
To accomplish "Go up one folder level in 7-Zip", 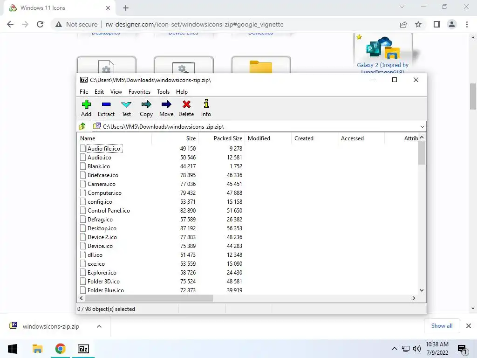I will point(82,126).
